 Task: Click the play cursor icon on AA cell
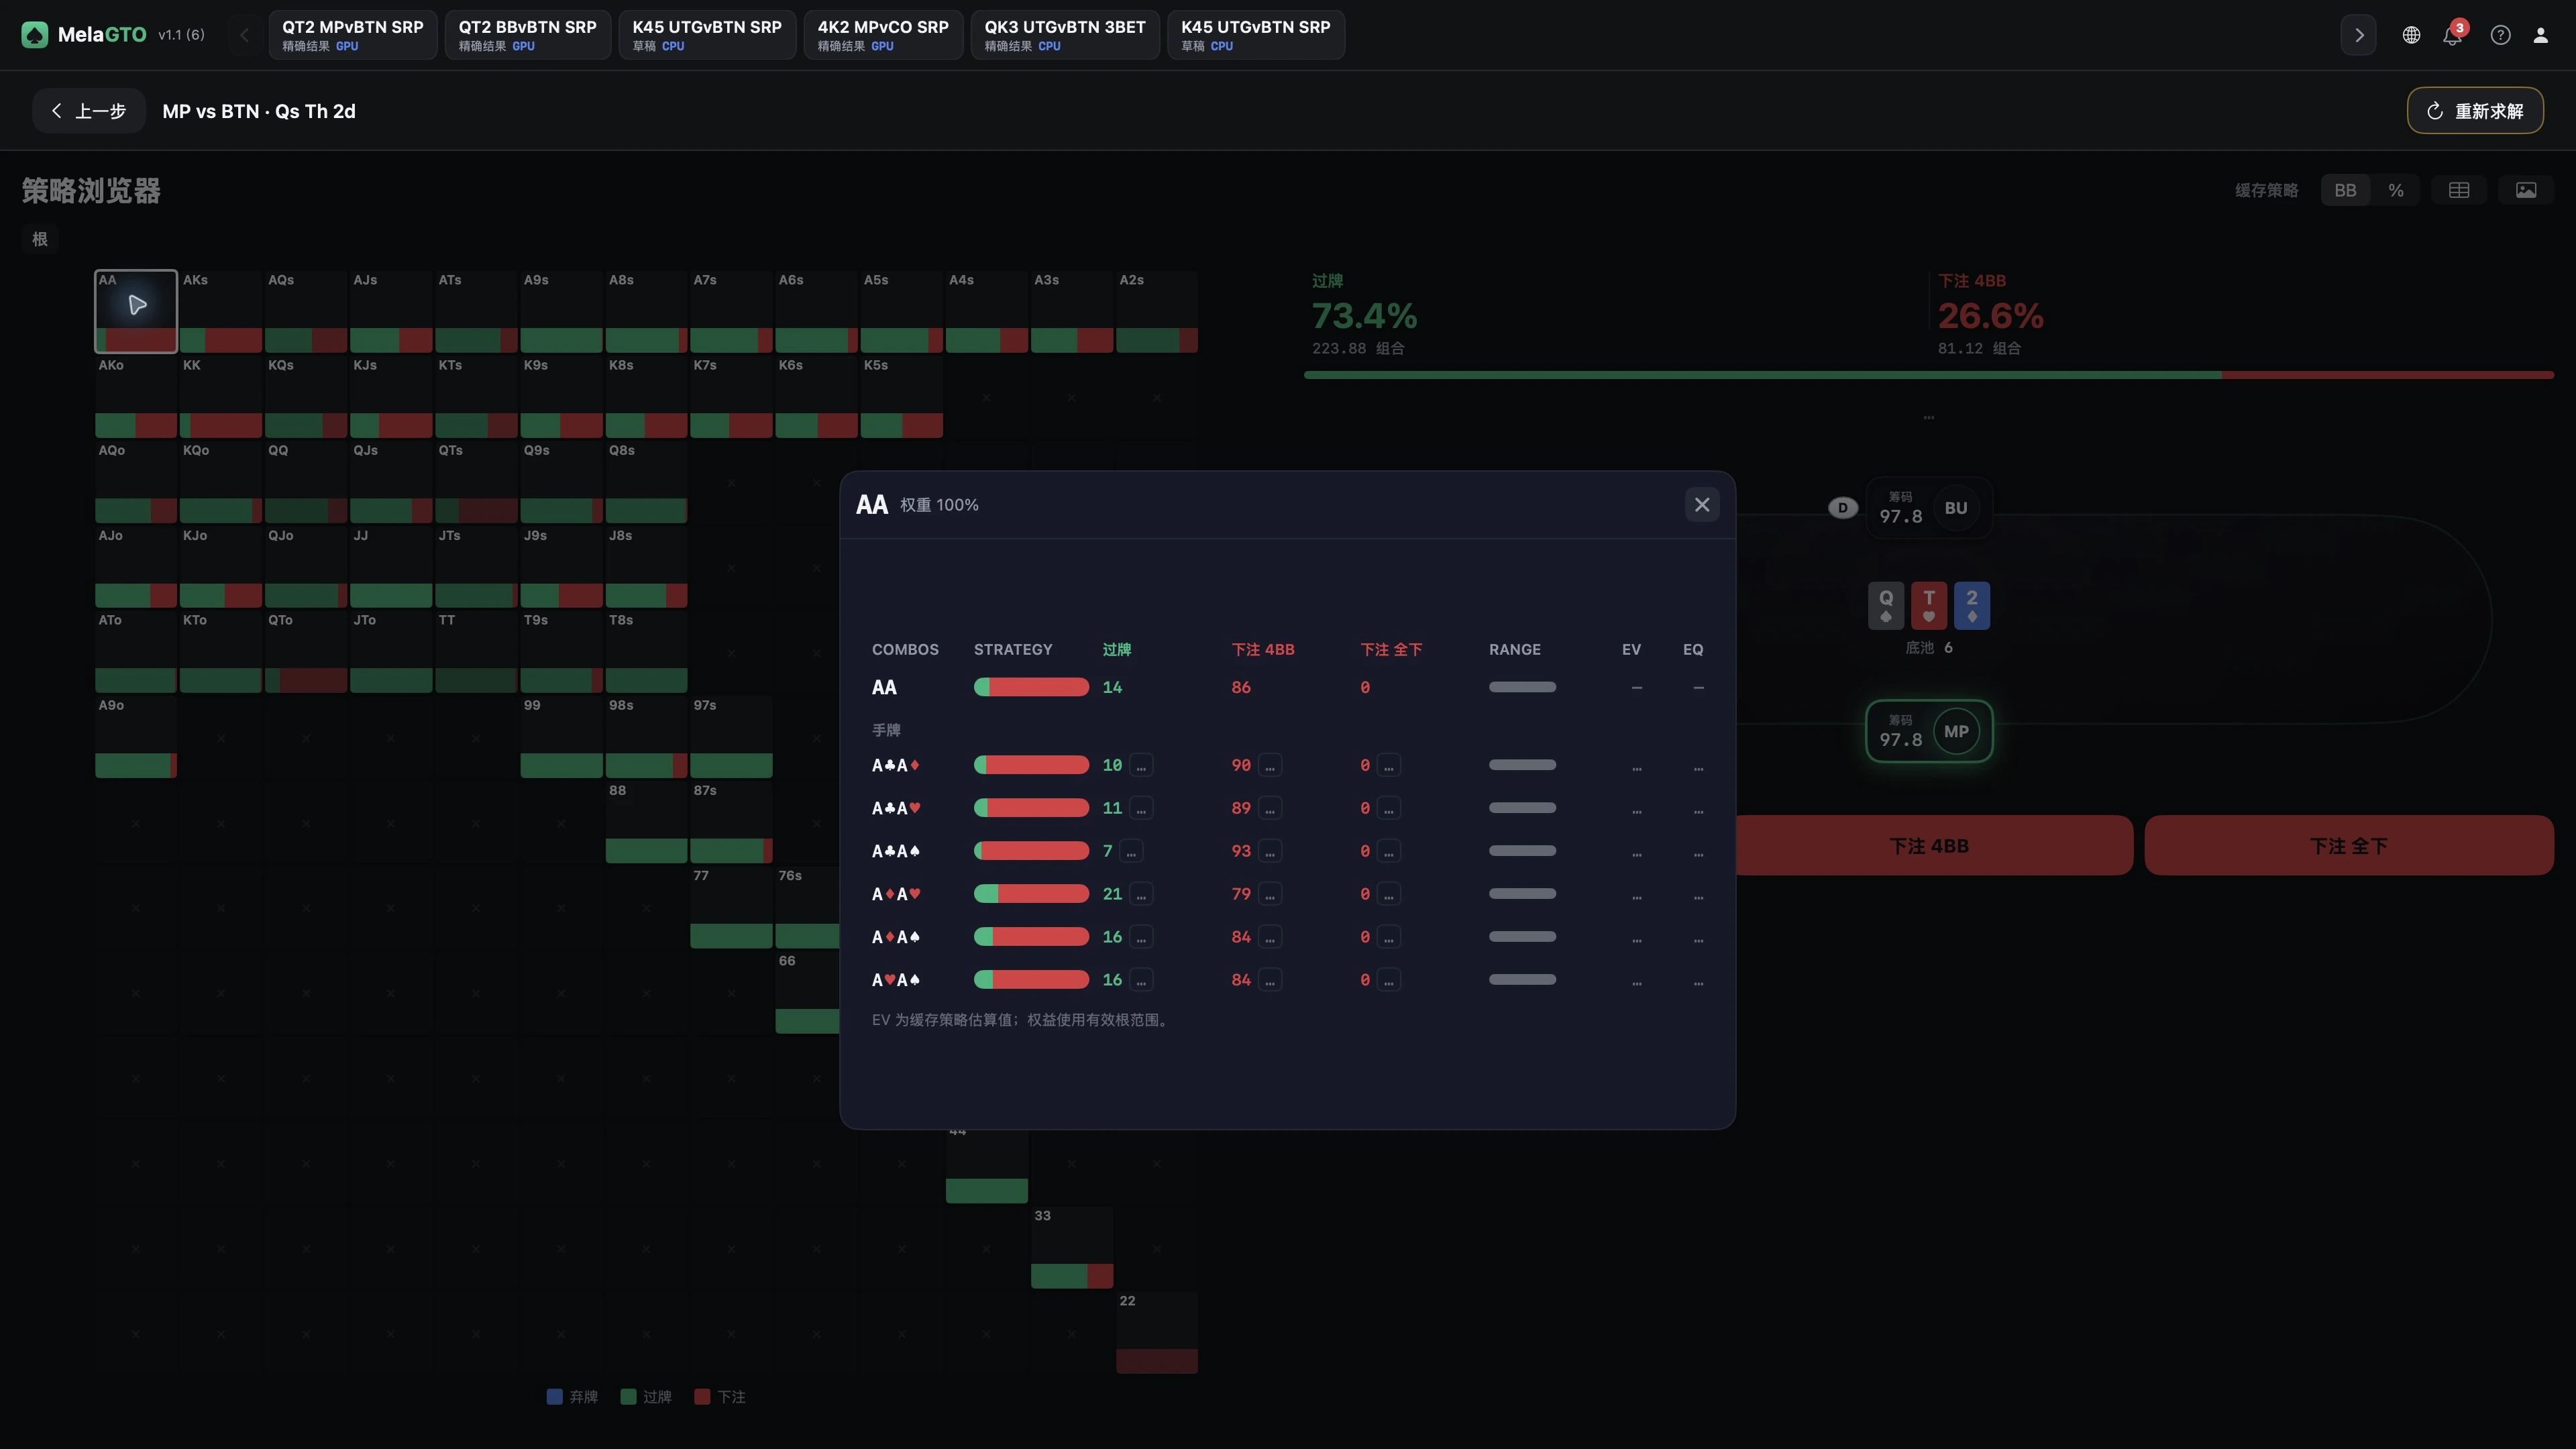[x=137, y=304]
